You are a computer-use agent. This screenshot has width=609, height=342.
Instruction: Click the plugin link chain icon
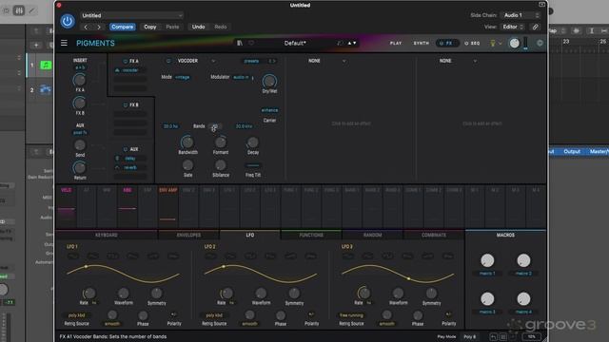pyautogui.click(x=535, y=27)
